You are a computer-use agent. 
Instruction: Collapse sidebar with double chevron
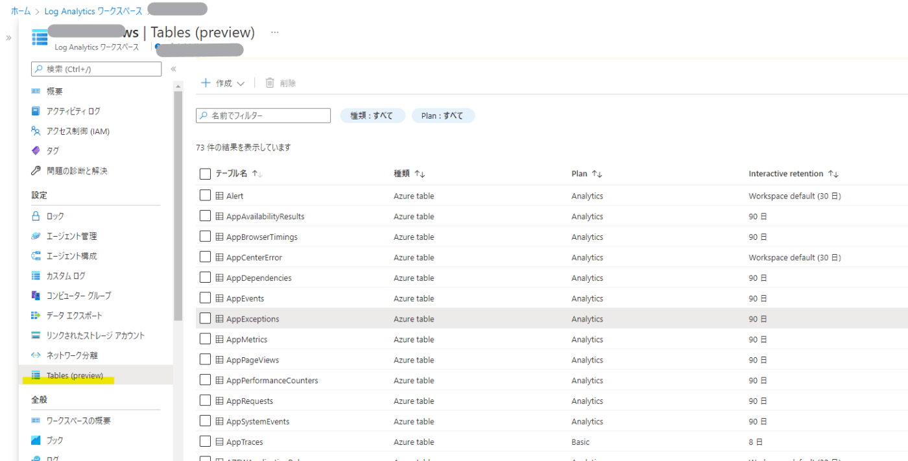point(173,69)
